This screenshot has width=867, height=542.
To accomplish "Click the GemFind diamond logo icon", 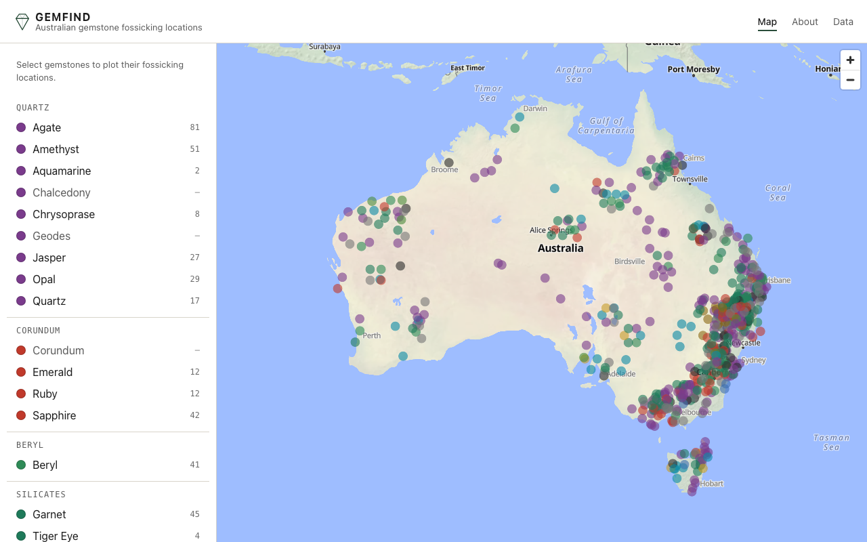I will coord(22,22).
